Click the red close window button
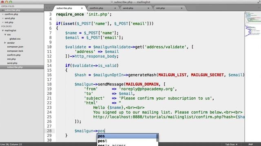The image size is (261, 146). (x=2, y=2)
